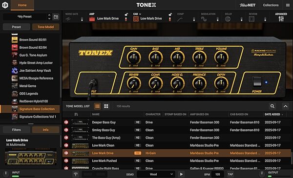The height and width of the screenshot is (178, 293).
Task: Toggle the Modulation power switch
Action: [217, 19]
